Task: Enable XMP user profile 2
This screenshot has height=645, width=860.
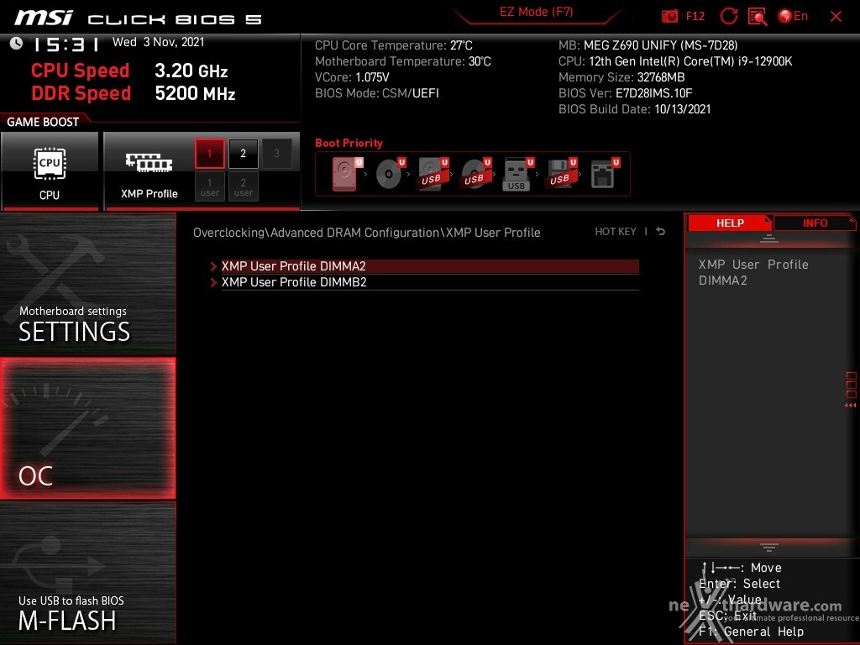Action: point(244,187)
